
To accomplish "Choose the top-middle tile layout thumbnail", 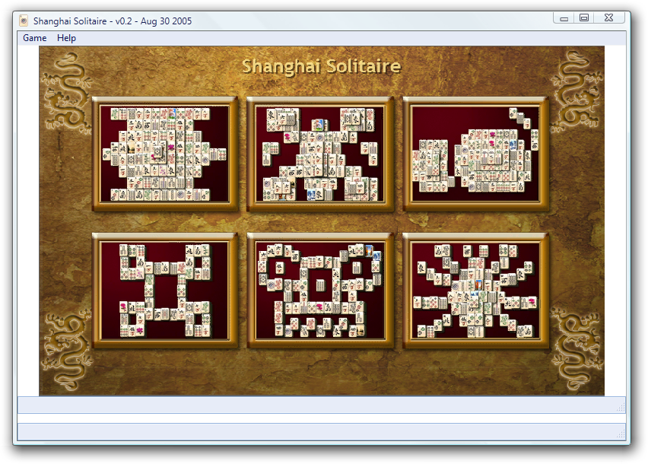I will click(x=320, y=154).
